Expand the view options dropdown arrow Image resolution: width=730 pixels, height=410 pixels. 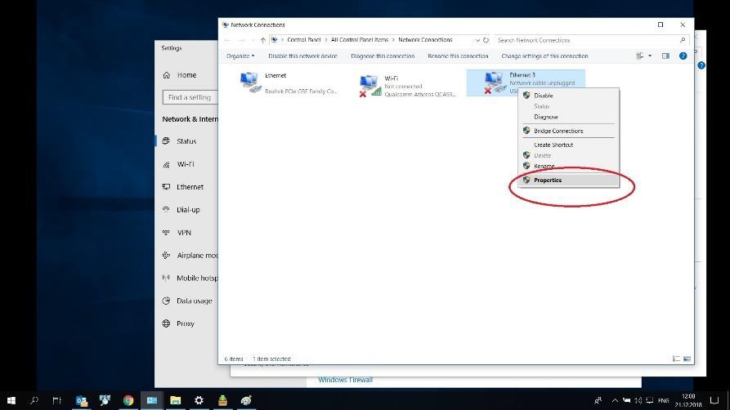[x=650, y=56]
